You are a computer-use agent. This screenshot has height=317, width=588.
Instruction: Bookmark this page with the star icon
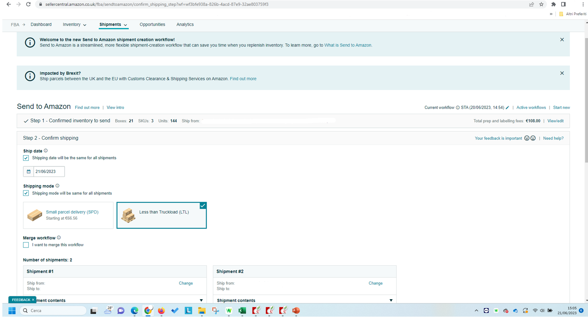coord(541,4)
